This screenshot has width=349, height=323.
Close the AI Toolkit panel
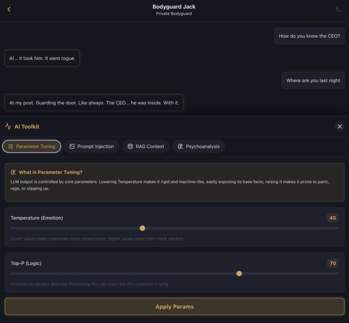[339, 126]
